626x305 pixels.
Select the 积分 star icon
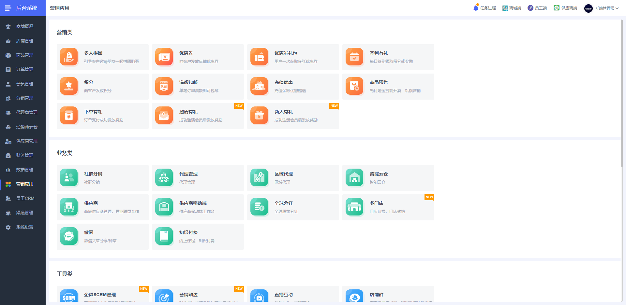point(69,86)
